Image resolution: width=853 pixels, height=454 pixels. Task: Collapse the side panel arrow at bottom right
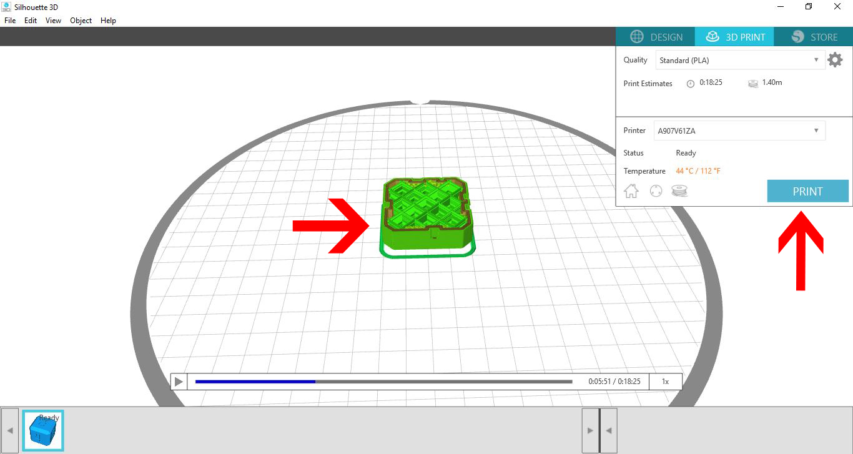click(609, 431)
